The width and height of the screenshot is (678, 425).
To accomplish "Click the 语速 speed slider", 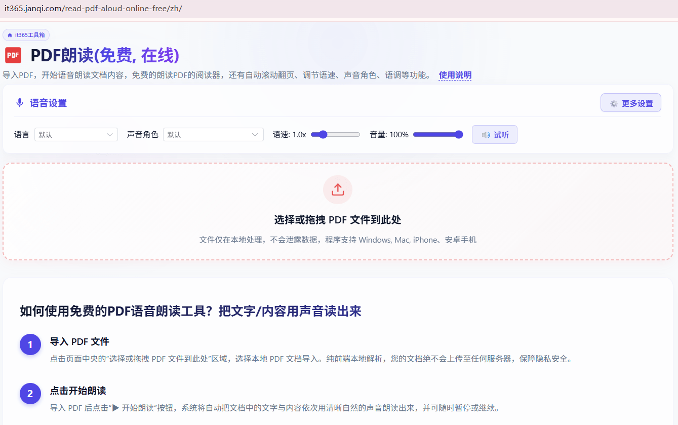I will click(335, 134).
